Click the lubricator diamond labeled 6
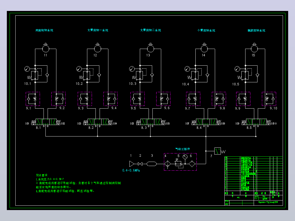 192,164
